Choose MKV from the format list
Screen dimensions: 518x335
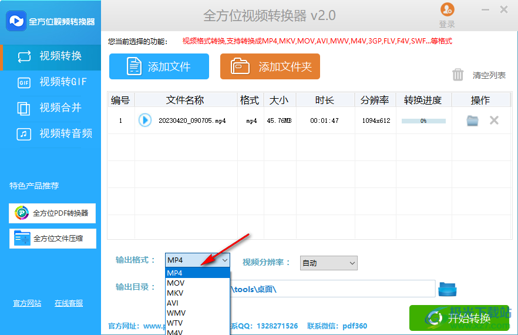point(197,293)
